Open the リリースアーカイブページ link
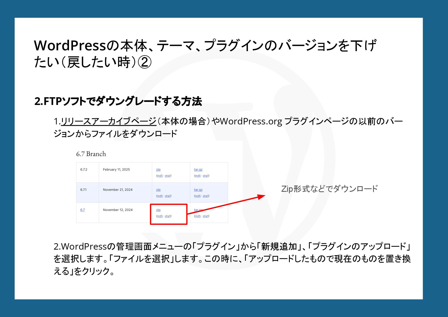The height and width of the screenshot is (317, 448). (109, 121)
